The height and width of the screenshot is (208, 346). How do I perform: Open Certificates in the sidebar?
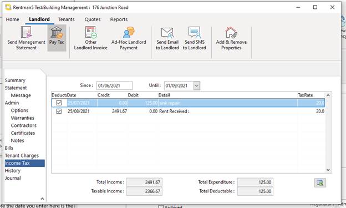point(23,133)
